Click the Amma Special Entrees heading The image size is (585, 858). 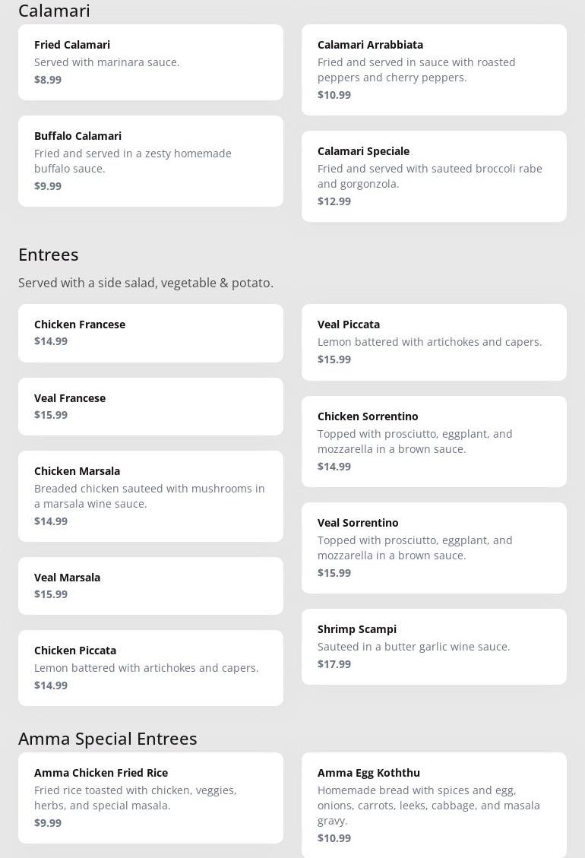pos(108,739)
